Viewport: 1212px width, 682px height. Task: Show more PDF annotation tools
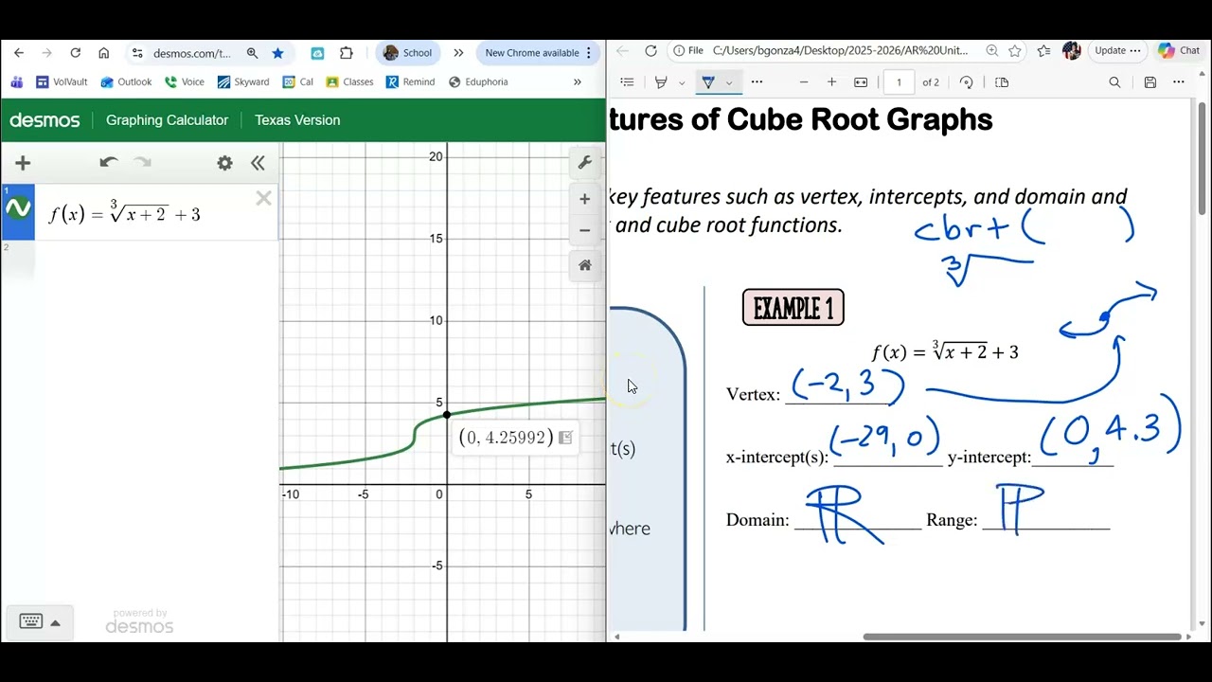pos(757,82)
